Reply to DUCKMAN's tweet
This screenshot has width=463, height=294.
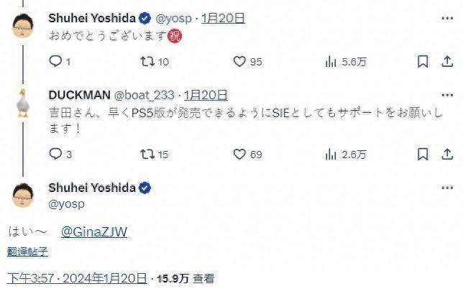coord(55,154)
